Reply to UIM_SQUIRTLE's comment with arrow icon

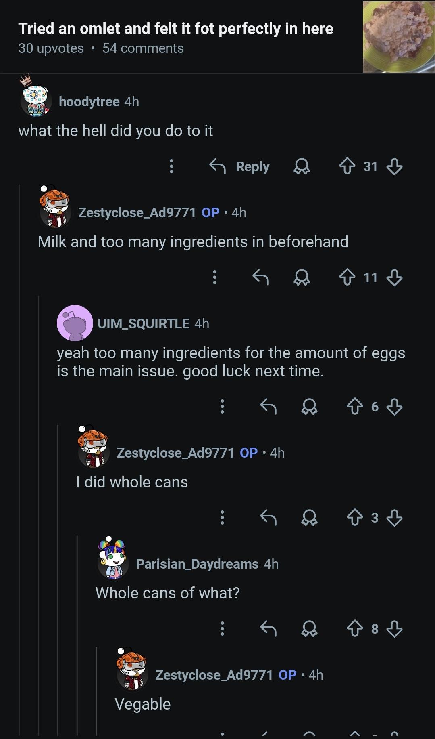pyautogui.click(x=268, y=407)
